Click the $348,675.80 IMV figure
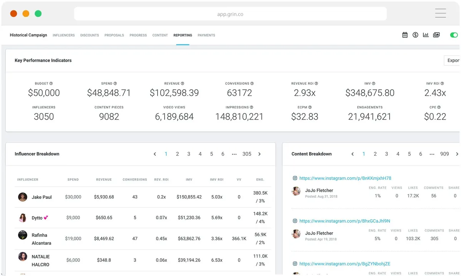Screen dimensions: 461x276 [x=370, y=93]
